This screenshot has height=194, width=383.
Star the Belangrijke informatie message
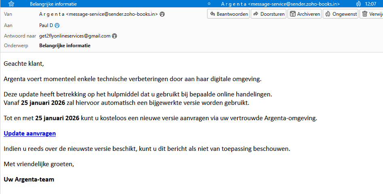(11, 4)
